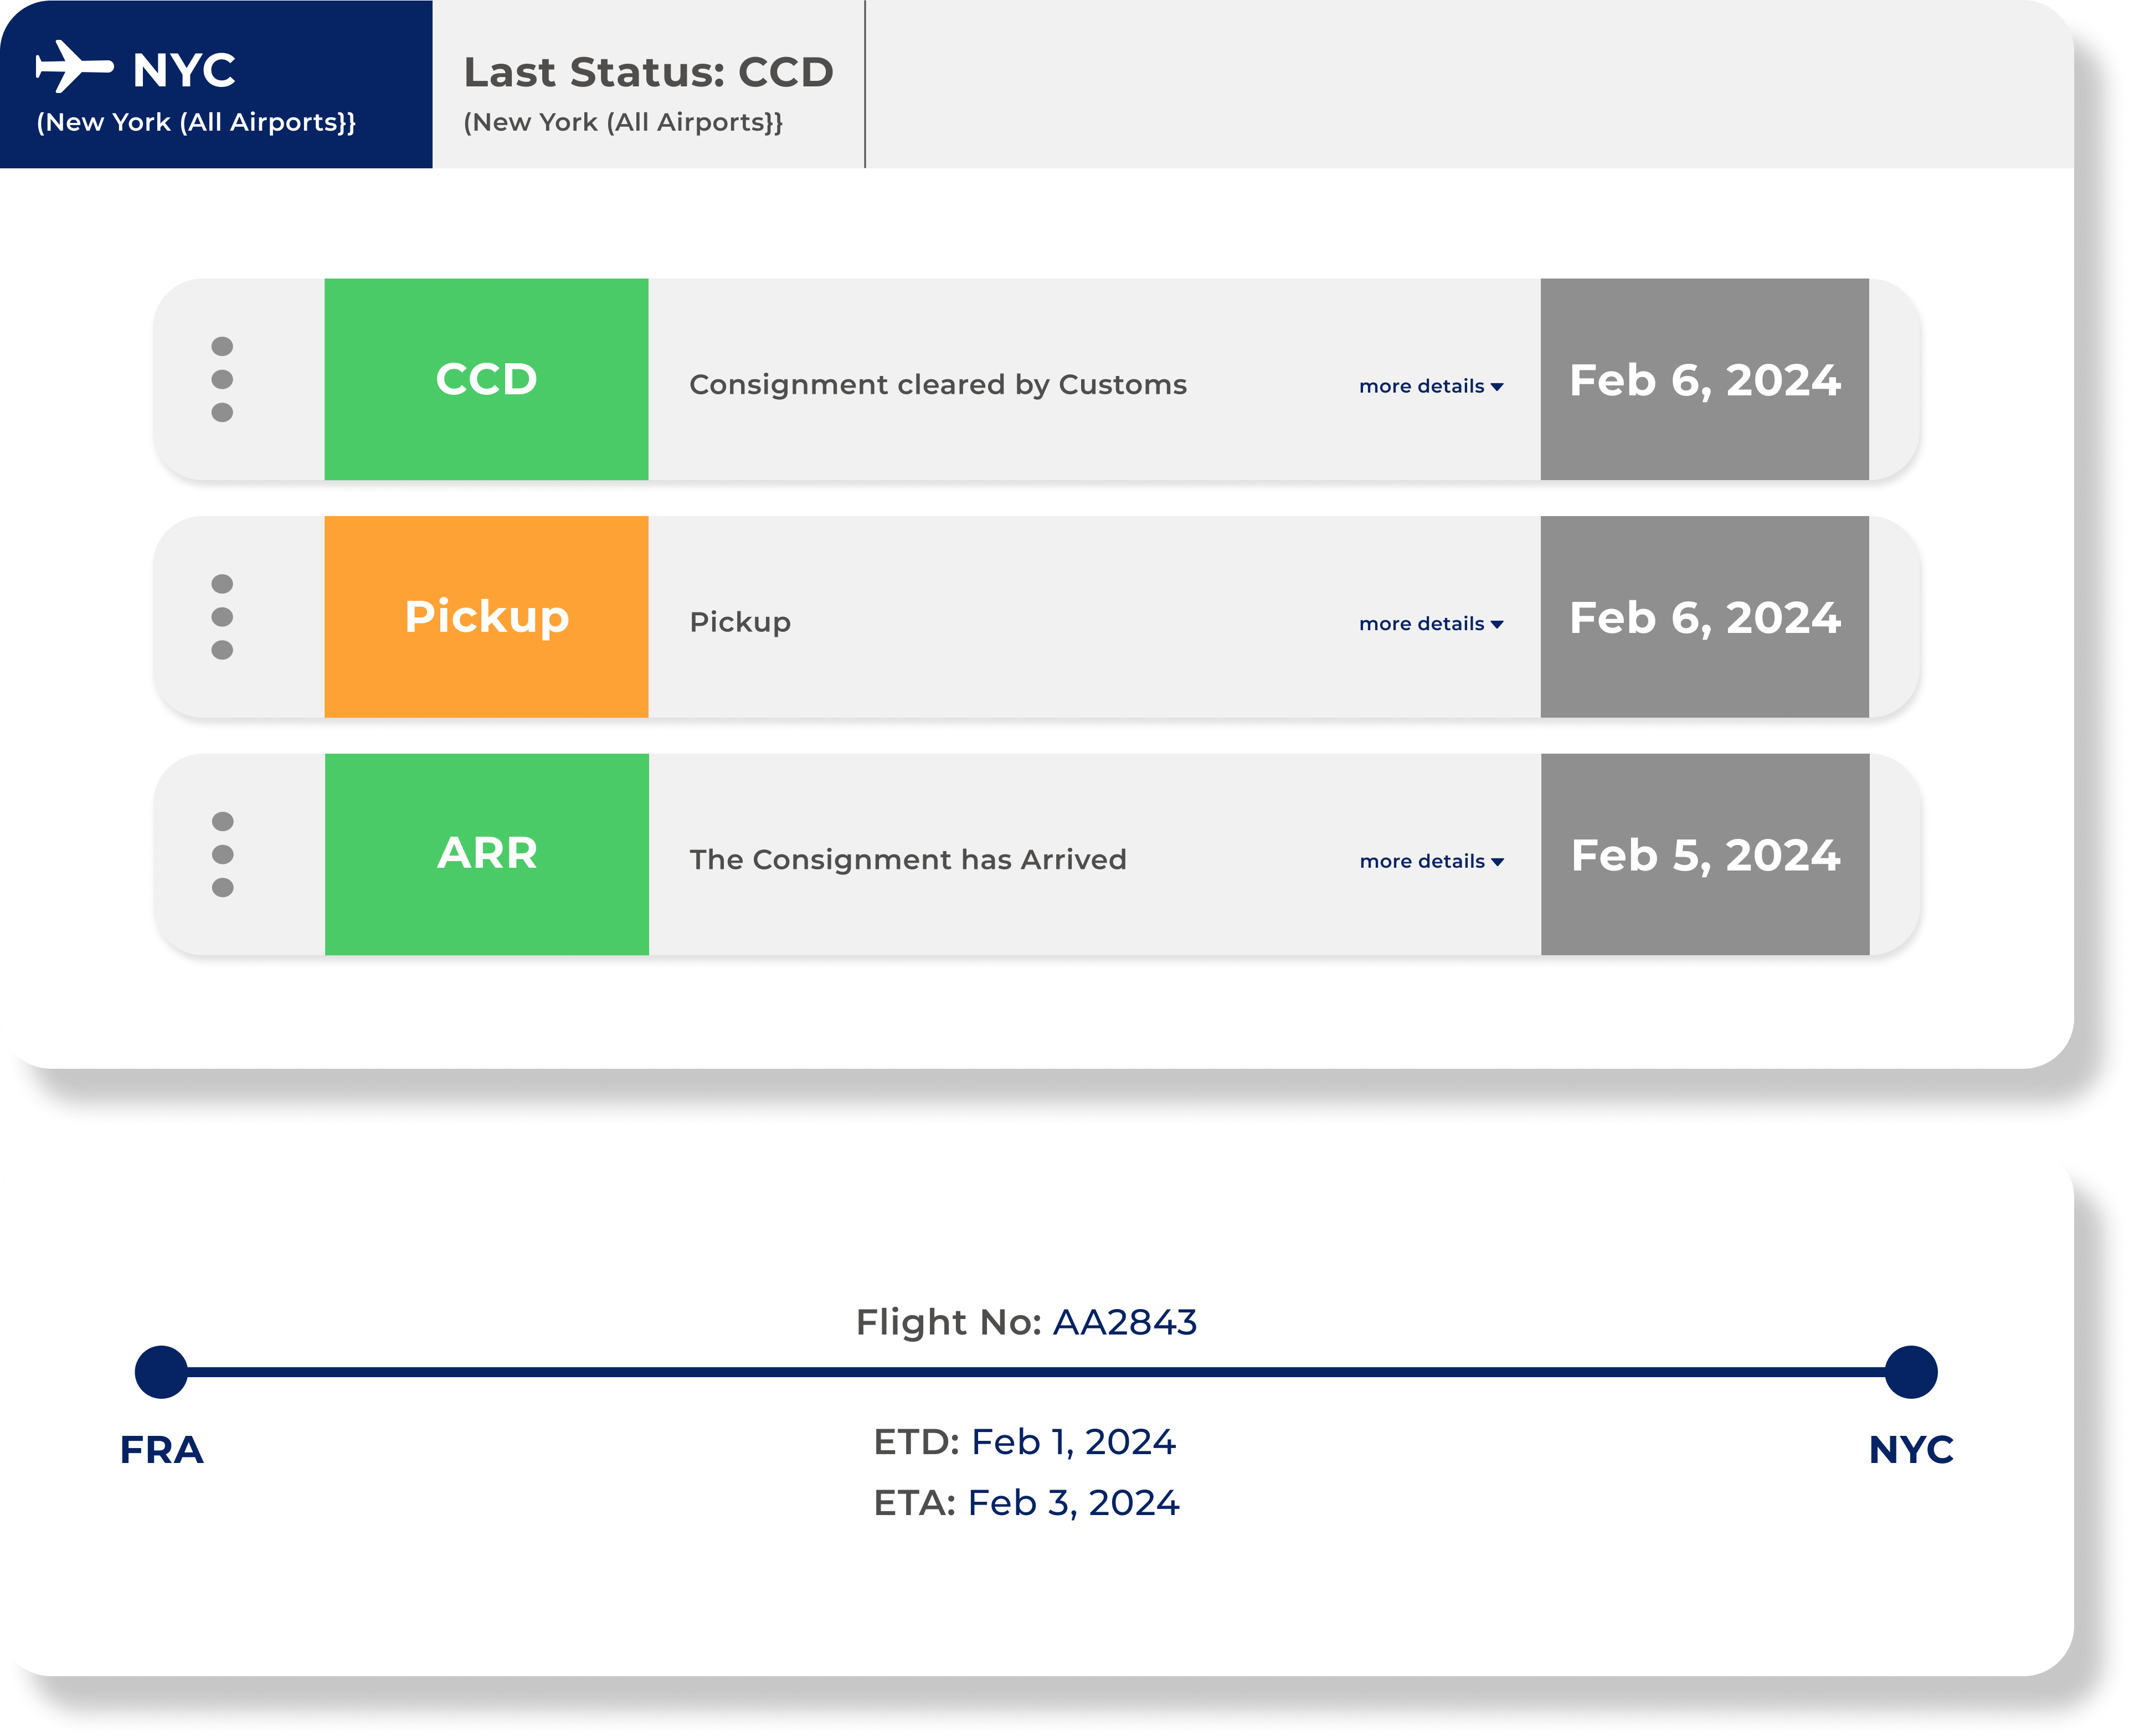This screenshot has height=1736, width=2129.
Task: Click the green ARR status badge
Action: (486, 854)
